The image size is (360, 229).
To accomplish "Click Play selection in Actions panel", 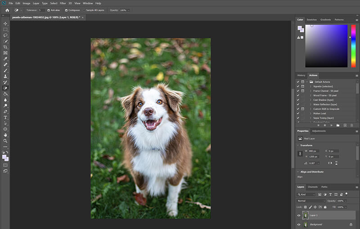I will click(x=331, y=125).
